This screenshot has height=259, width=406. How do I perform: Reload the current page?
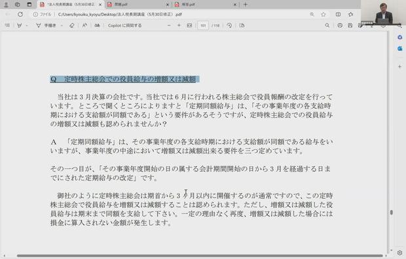coord(20,14)
